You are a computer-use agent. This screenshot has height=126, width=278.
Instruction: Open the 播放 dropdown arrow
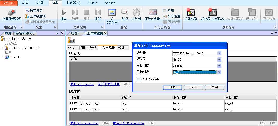[x=64, y=22]
